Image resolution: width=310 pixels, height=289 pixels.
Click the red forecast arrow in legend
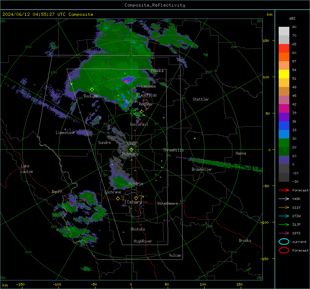pos(284,190)
